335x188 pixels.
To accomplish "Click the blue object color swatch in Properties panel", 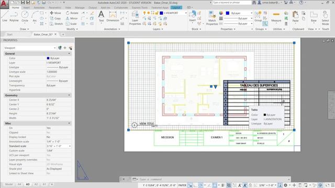I will pyautogui.click(x=228, y=13).
